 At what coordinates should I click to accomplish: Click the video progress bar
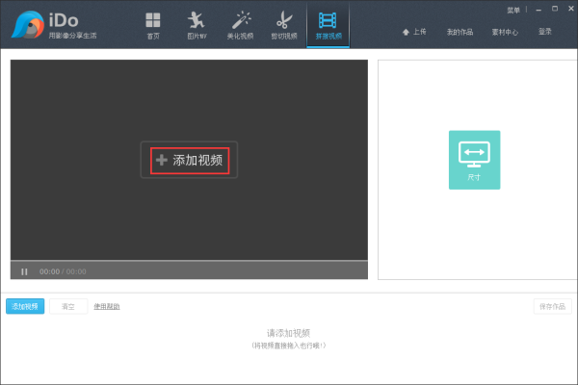click(x=189, y=261)
